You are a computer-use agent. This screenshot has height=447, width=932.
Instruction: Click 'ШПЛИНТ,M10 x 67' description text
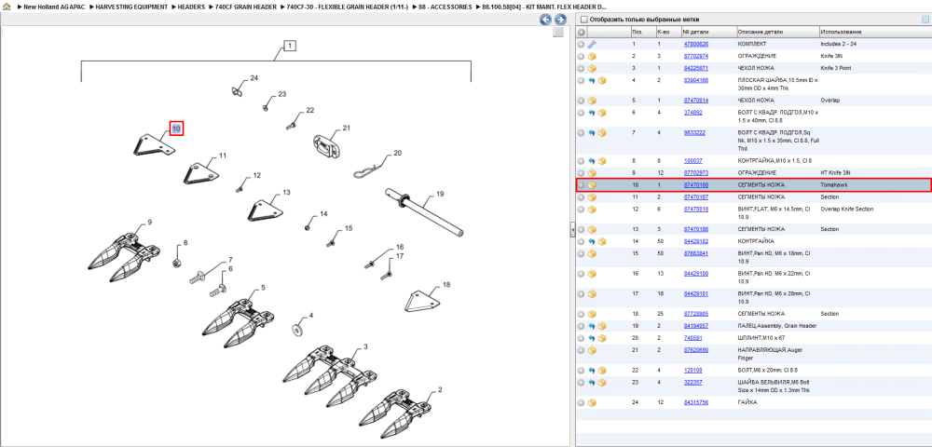pyautogui.click(x=761, y=338)
